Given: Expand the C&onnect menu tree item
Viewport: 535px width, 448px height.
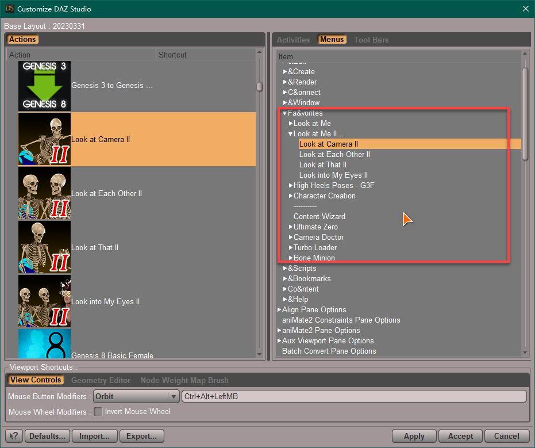Looking at the screenshot, I should 285,92.
